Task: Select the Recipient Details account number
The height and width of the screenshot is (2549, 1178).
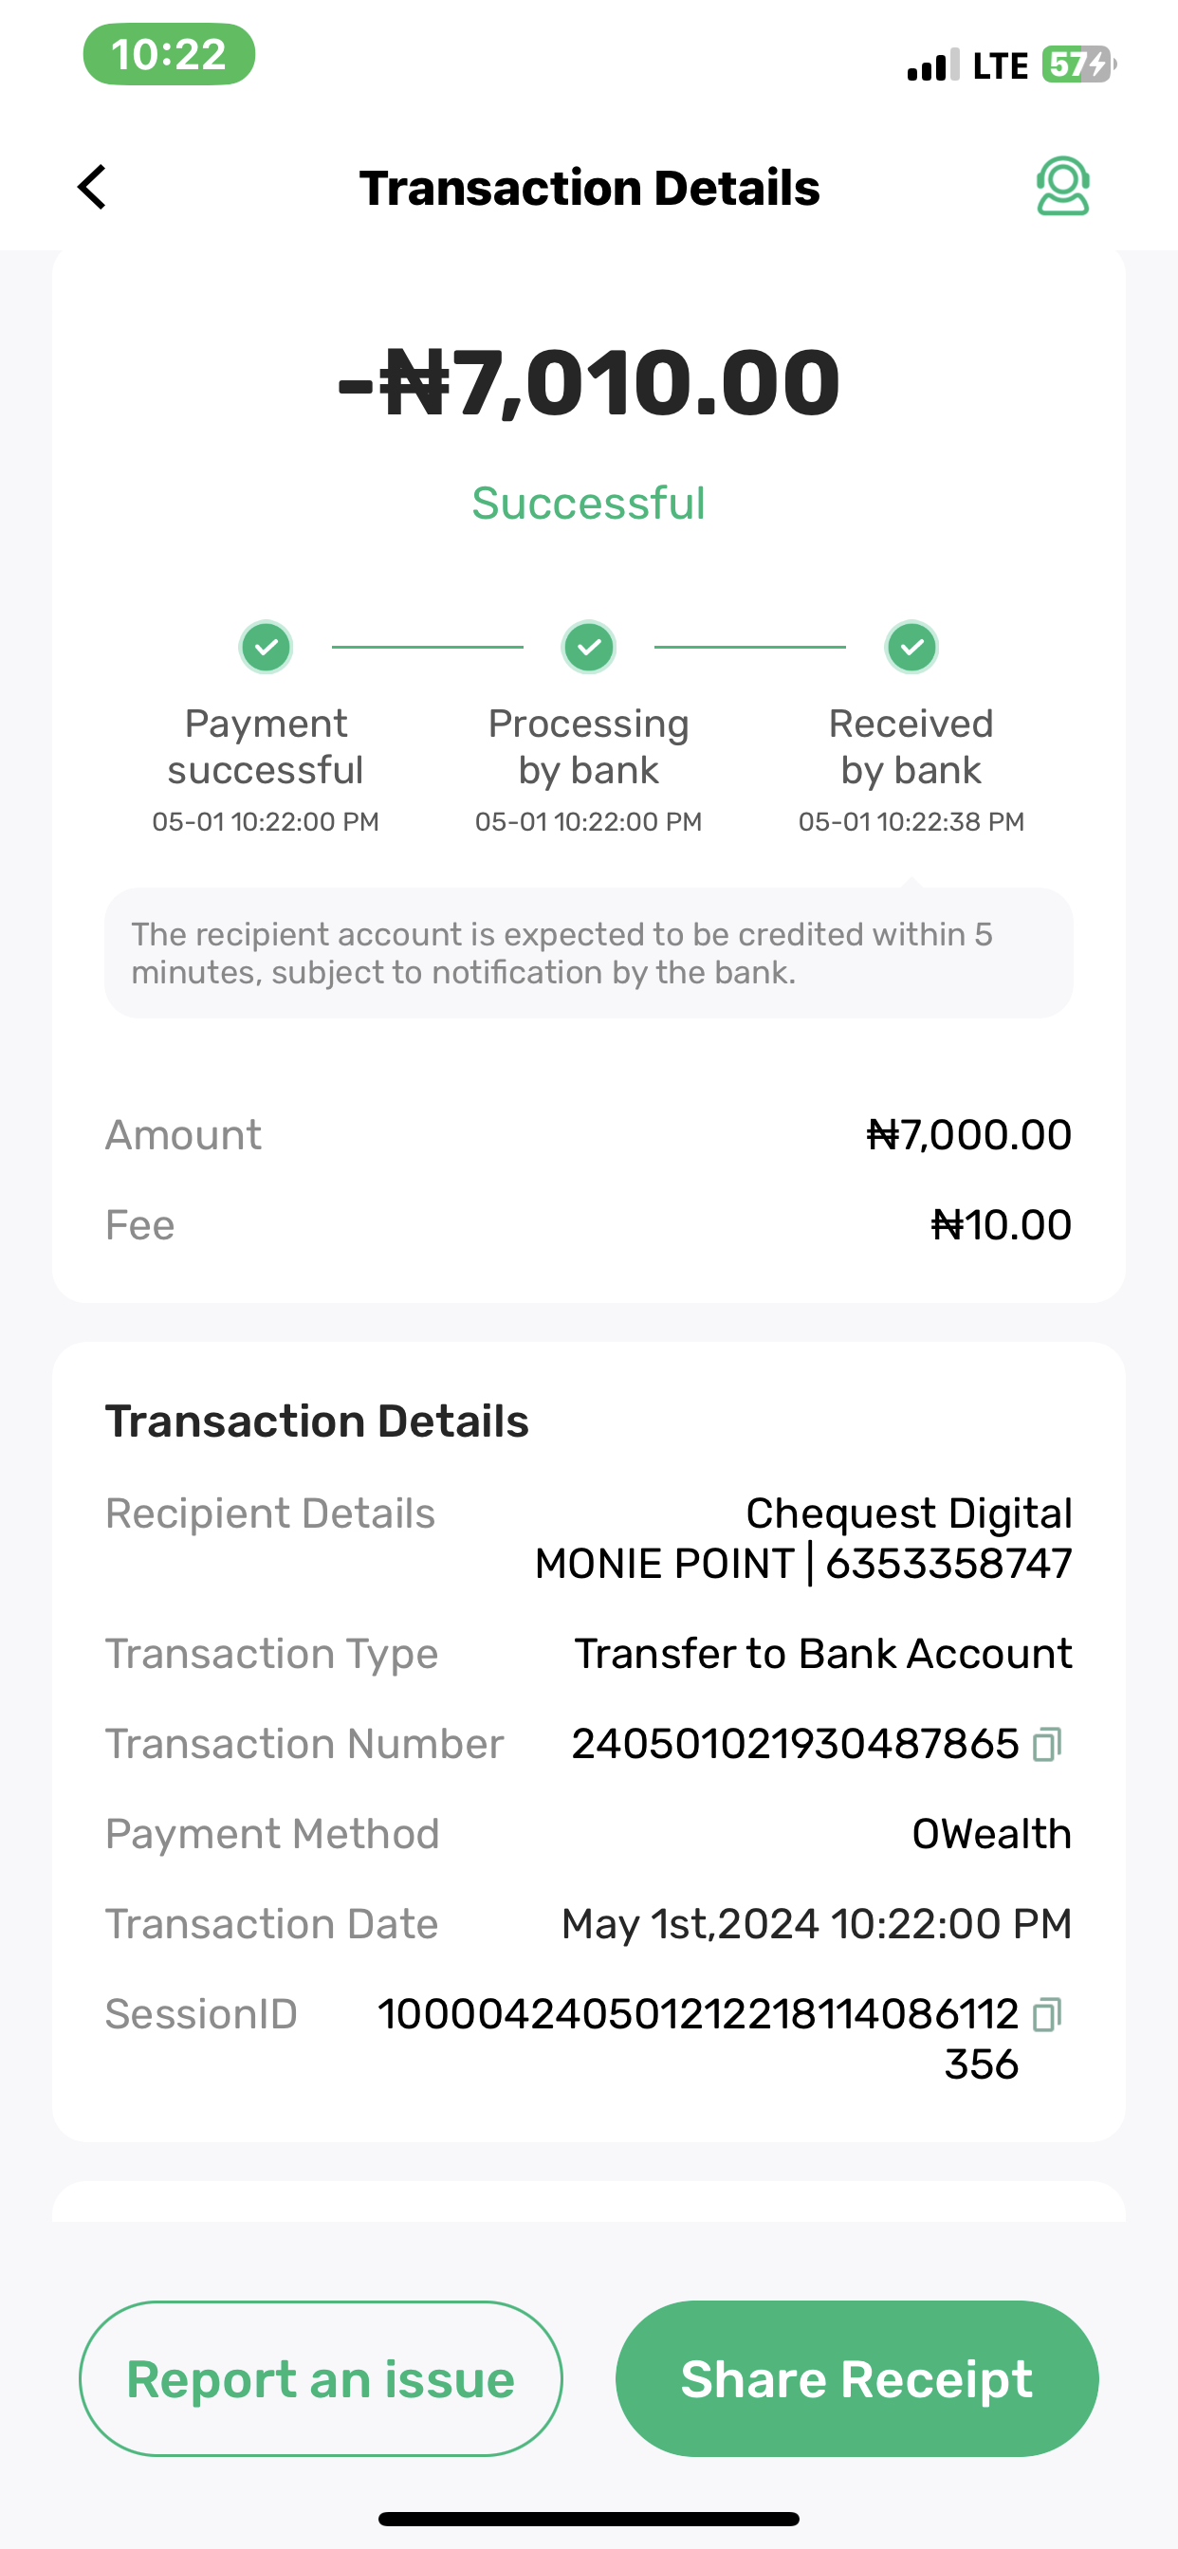Action: [948, 1565]
